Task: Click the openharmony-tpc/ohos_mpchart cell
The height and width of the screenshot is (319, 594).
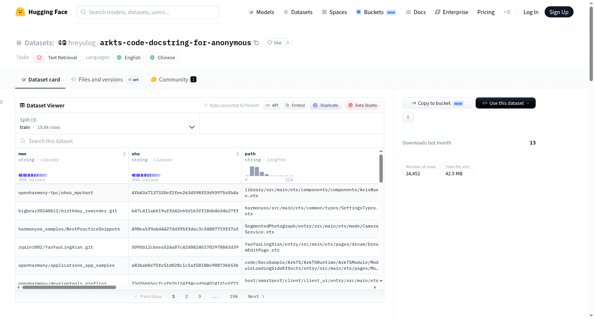Action: (72, 193)
